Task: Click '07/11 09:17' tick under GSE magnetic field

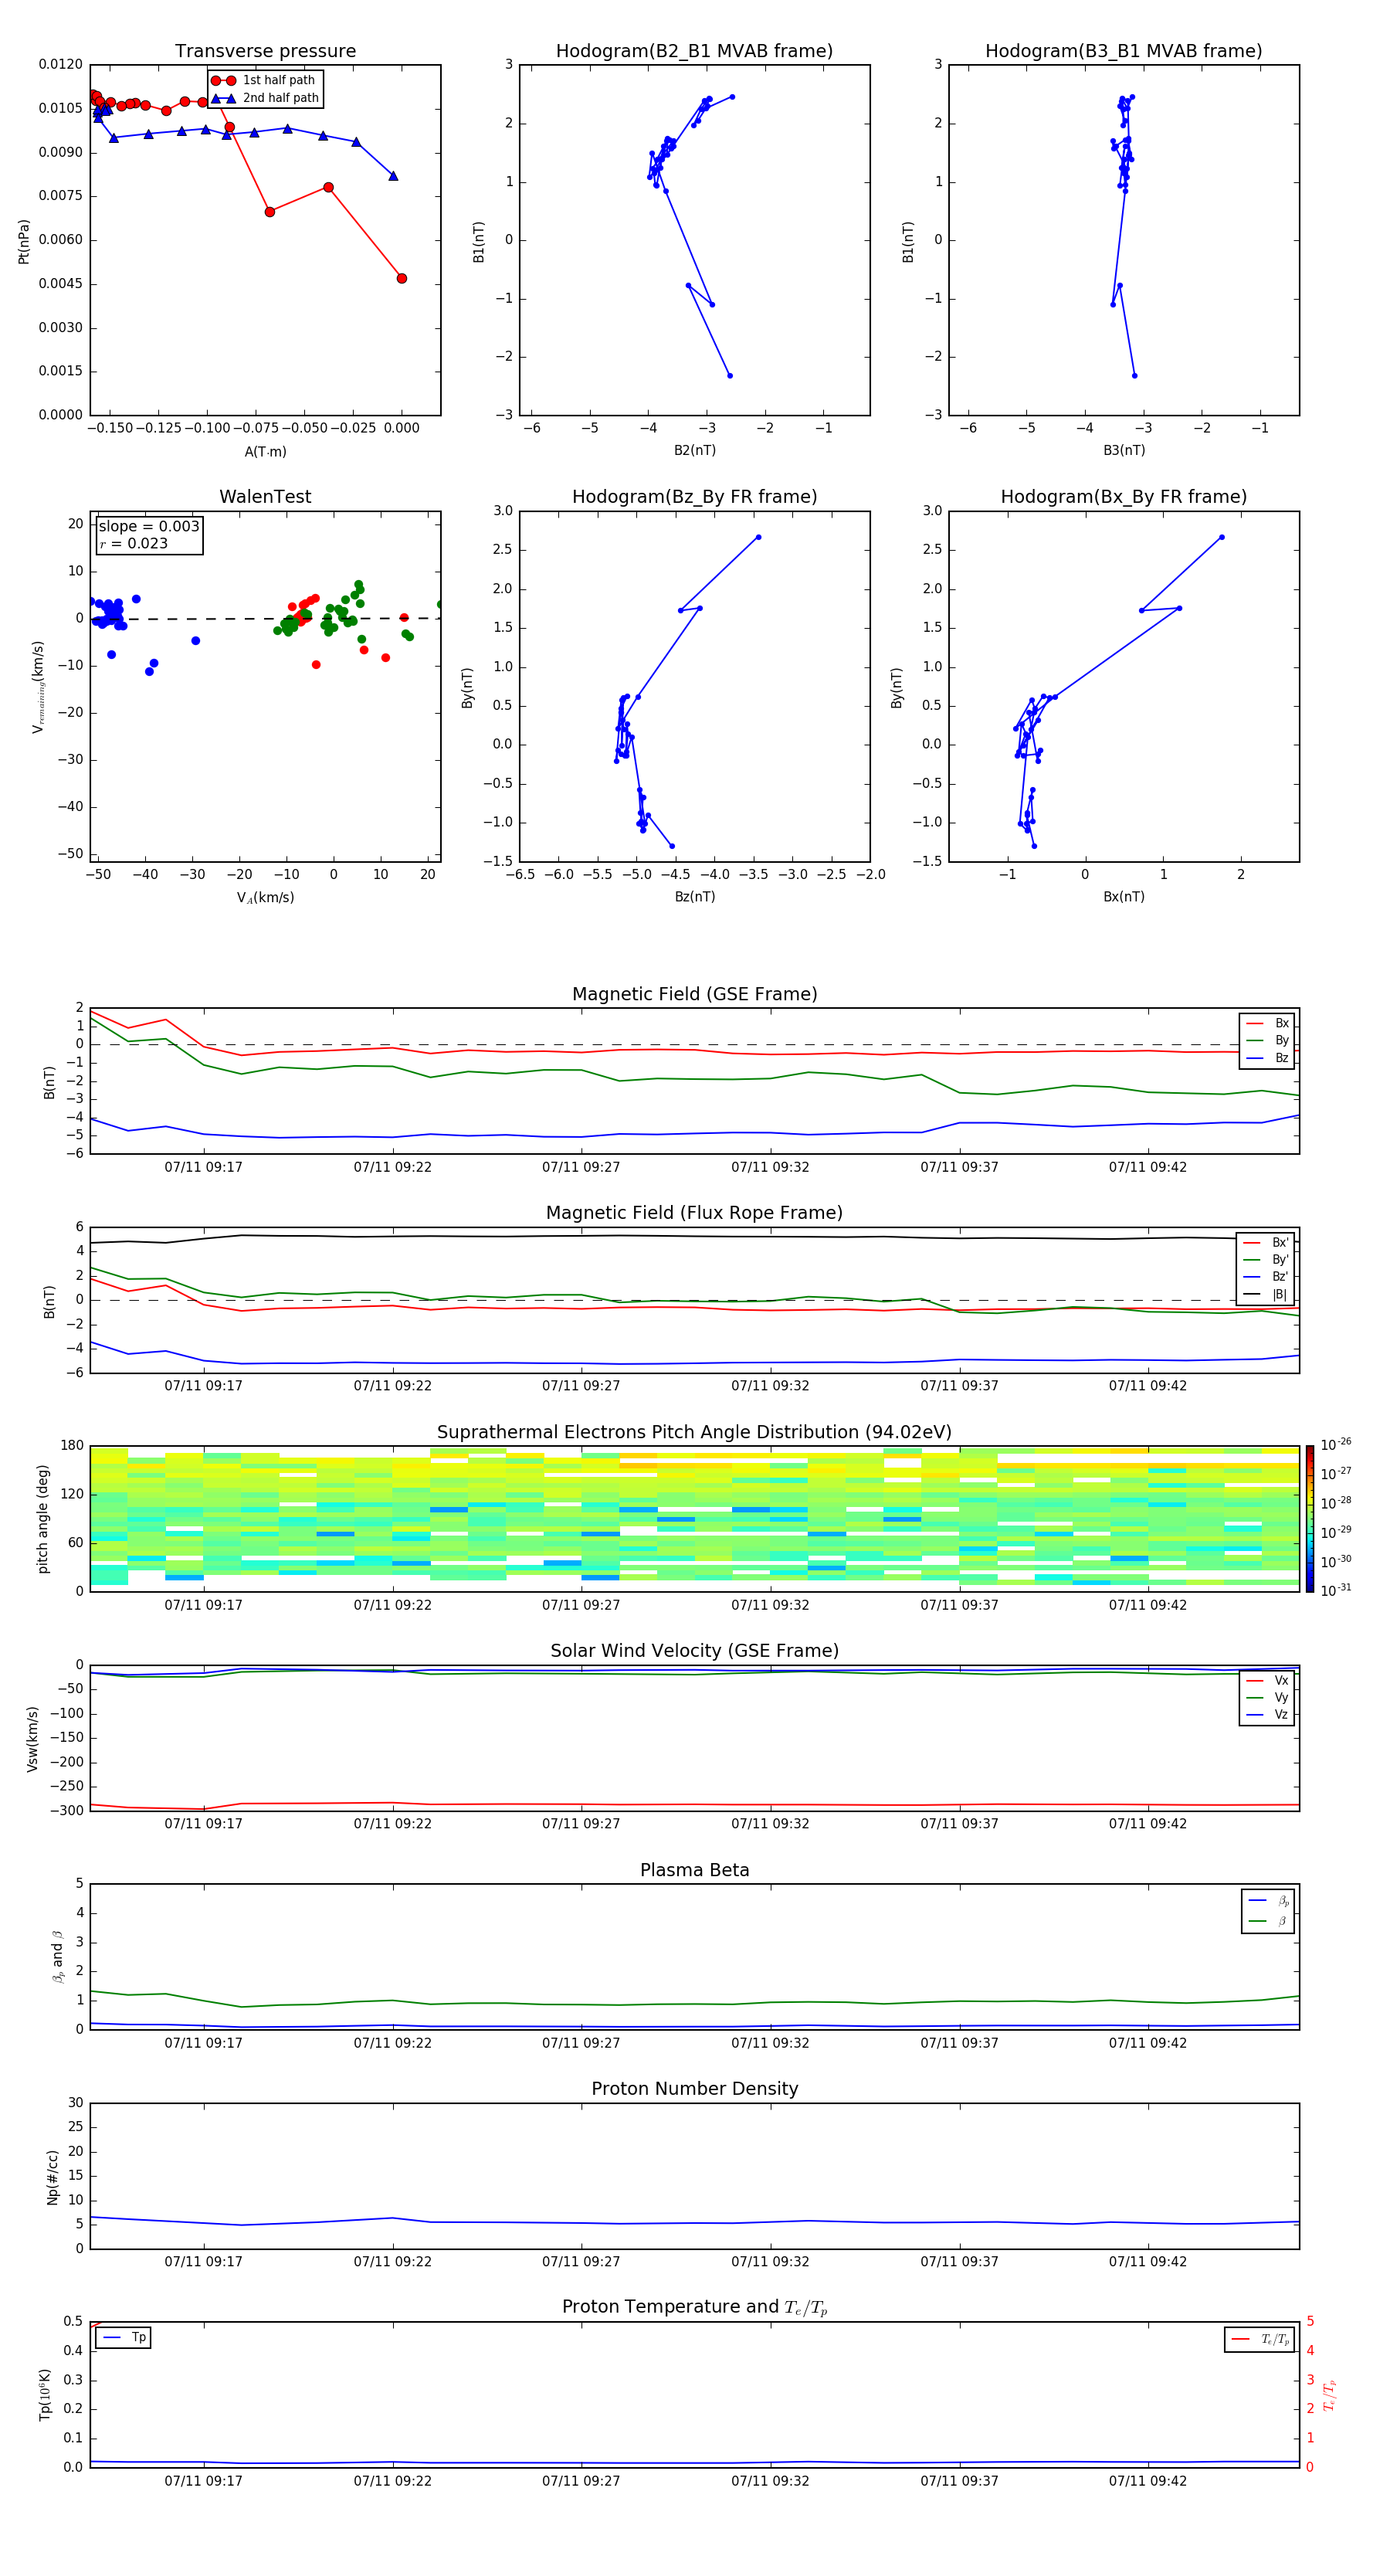Action: [x=204, y=1168]
